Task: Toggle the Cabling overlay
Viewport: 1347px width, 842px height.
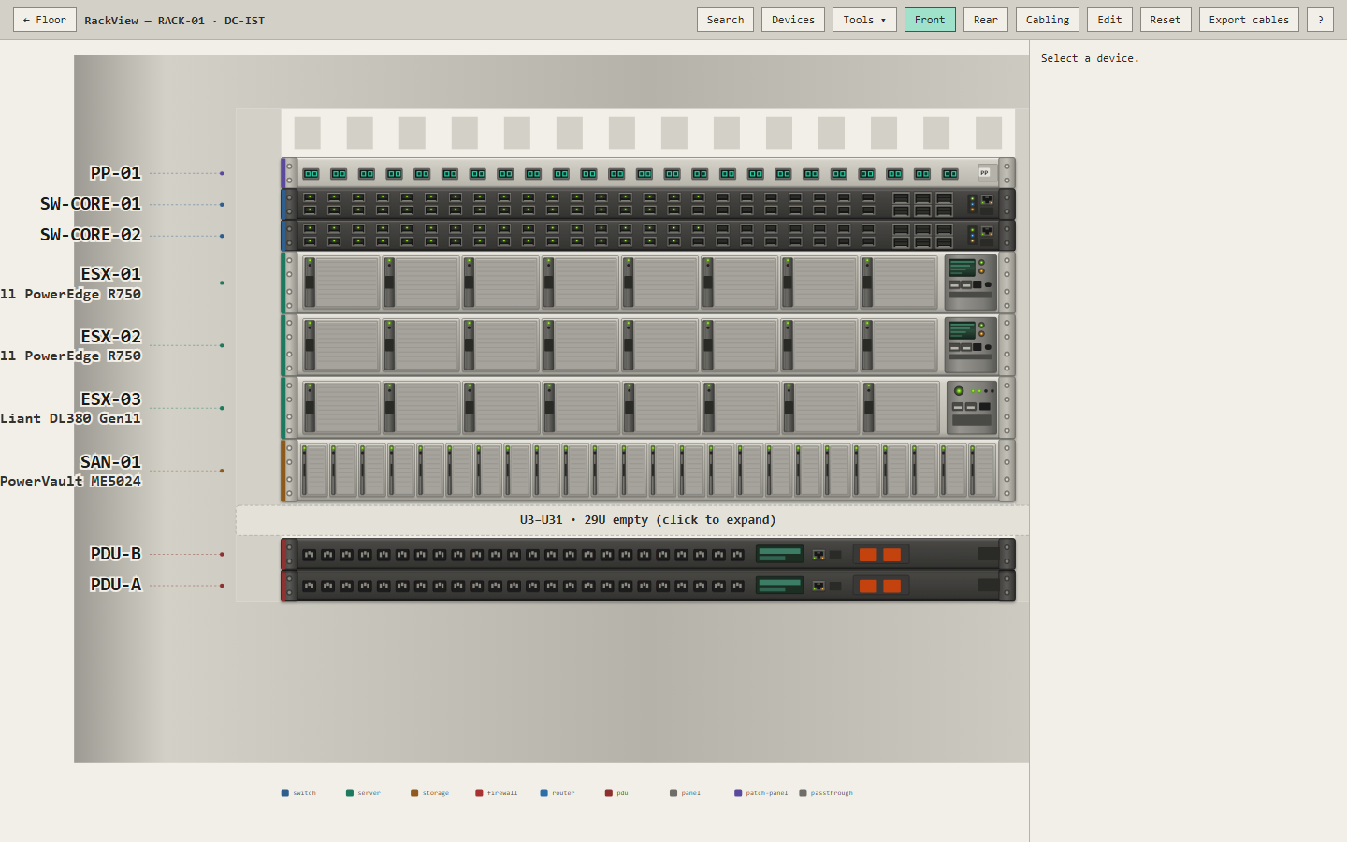Action: point(1048,20)
